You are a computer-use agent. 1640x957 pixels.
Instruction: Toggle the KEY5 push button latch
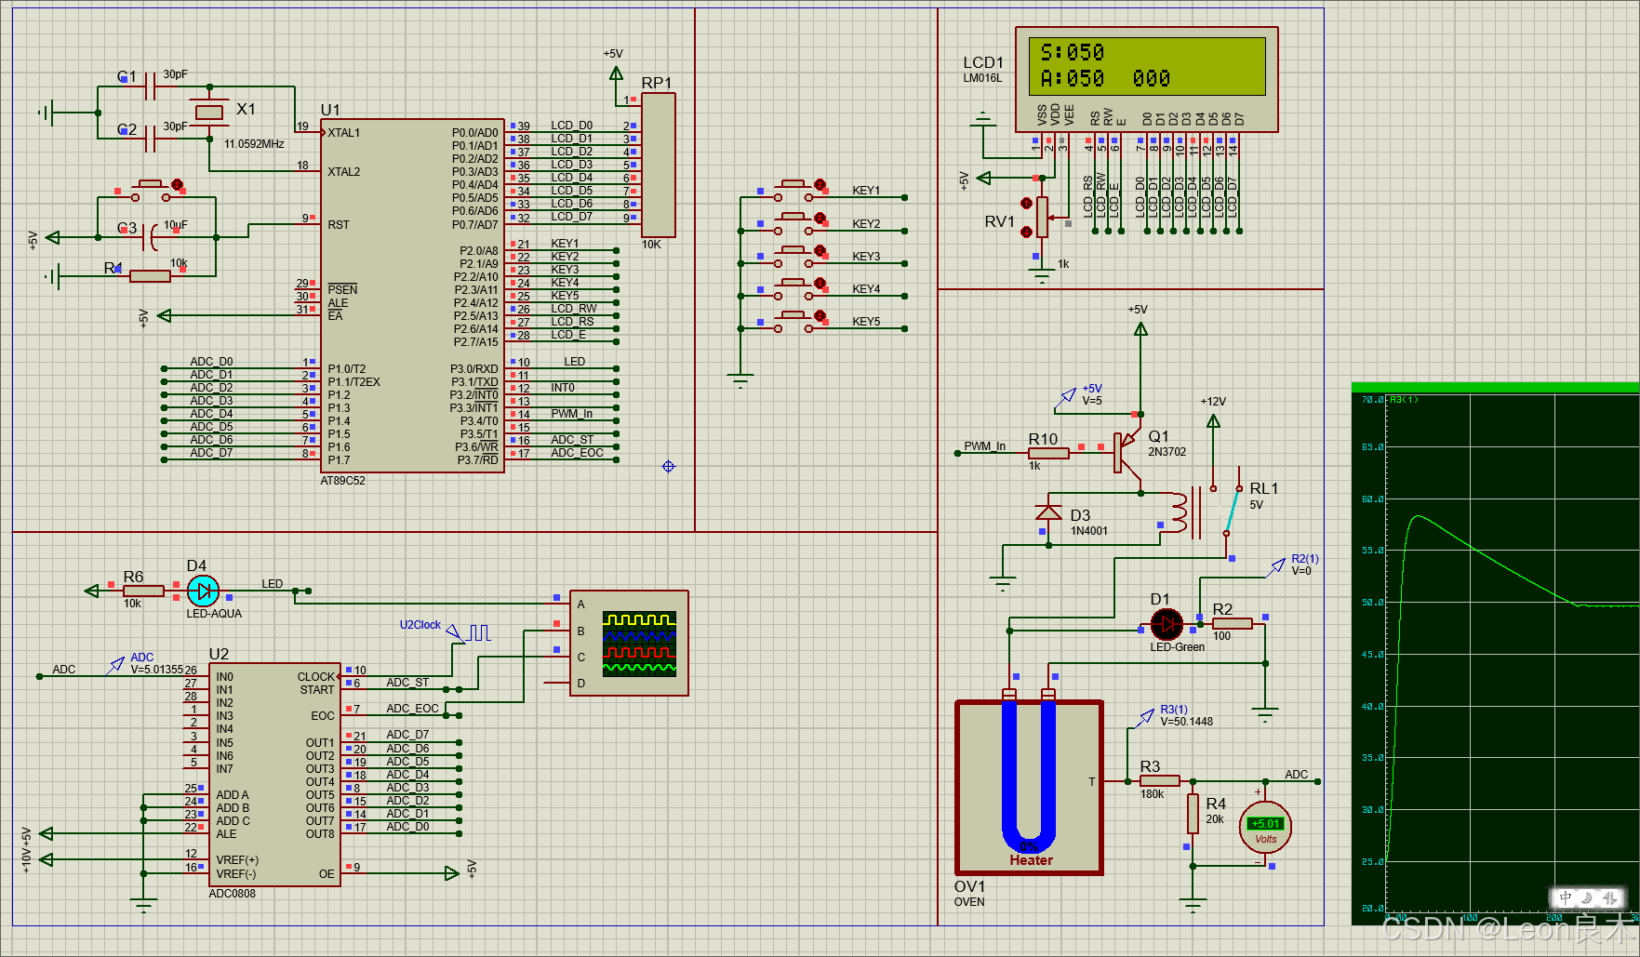[820, 316]
